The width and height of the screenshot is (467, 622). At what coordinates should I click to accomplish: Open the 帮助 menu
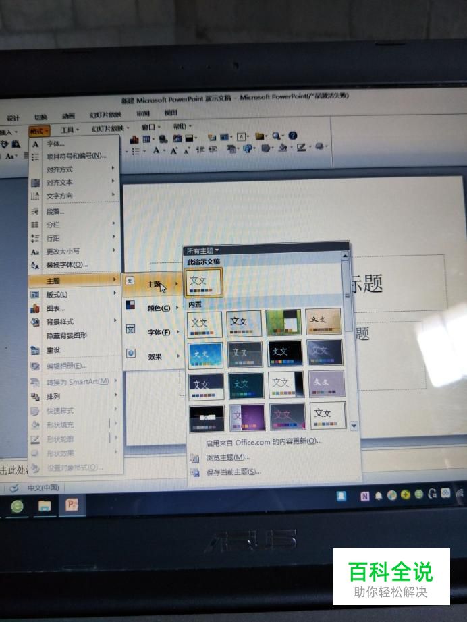pyautogui.click(x=182, y=127)
